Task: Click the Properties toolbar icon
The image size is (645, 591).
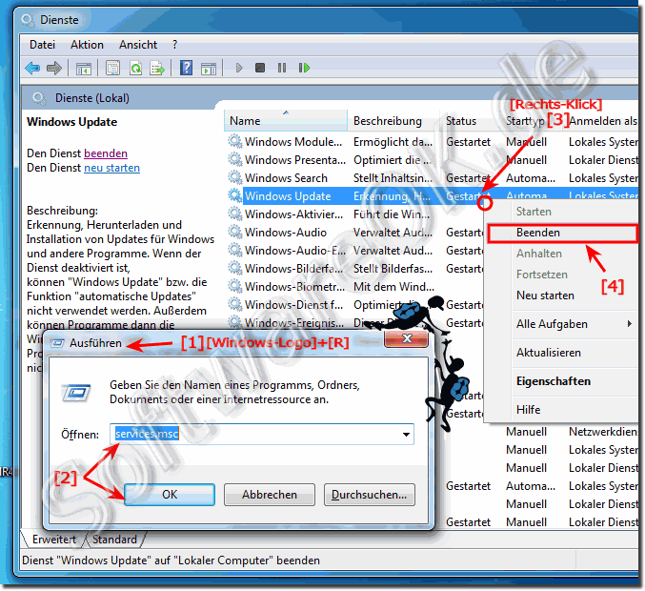Action: pyautogui.click(x=112, y=68)
